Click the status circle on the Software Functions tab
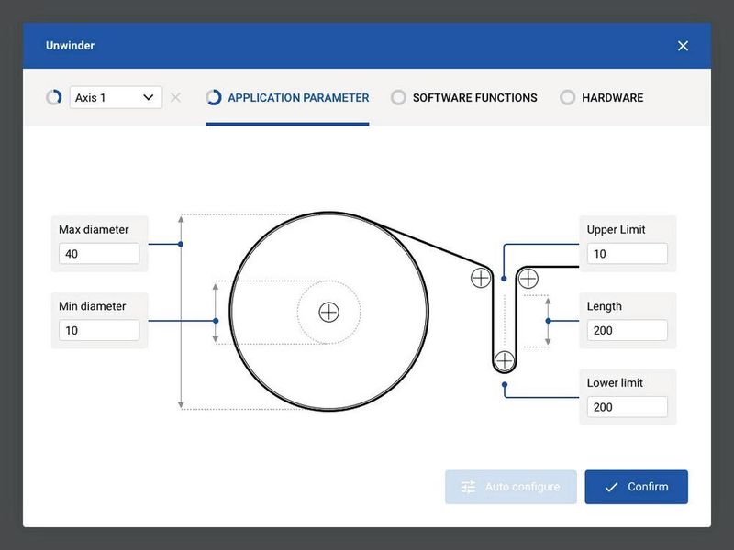The height and width of the screenshot is (550, 734). (x=396, y=97)
